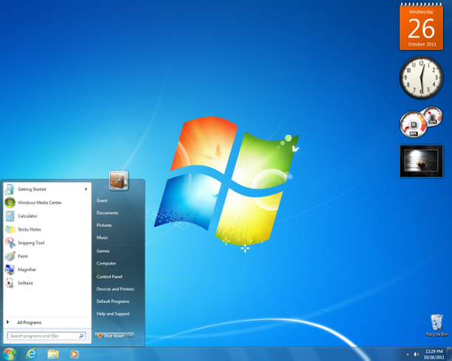Click the Start orb button
The width and height of the screenshot is (452, 361).
[x=9, y=354]
